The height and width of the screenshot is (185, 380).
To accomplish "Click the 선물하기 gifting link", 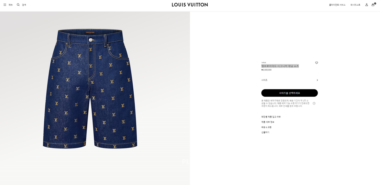I will tap(265, 133).
